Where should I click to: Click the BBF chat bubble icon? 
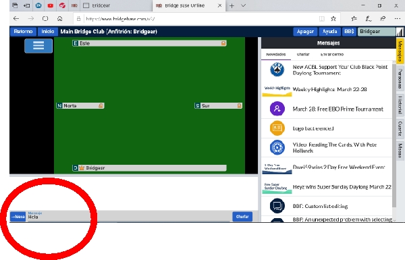[x=277, y=206]
